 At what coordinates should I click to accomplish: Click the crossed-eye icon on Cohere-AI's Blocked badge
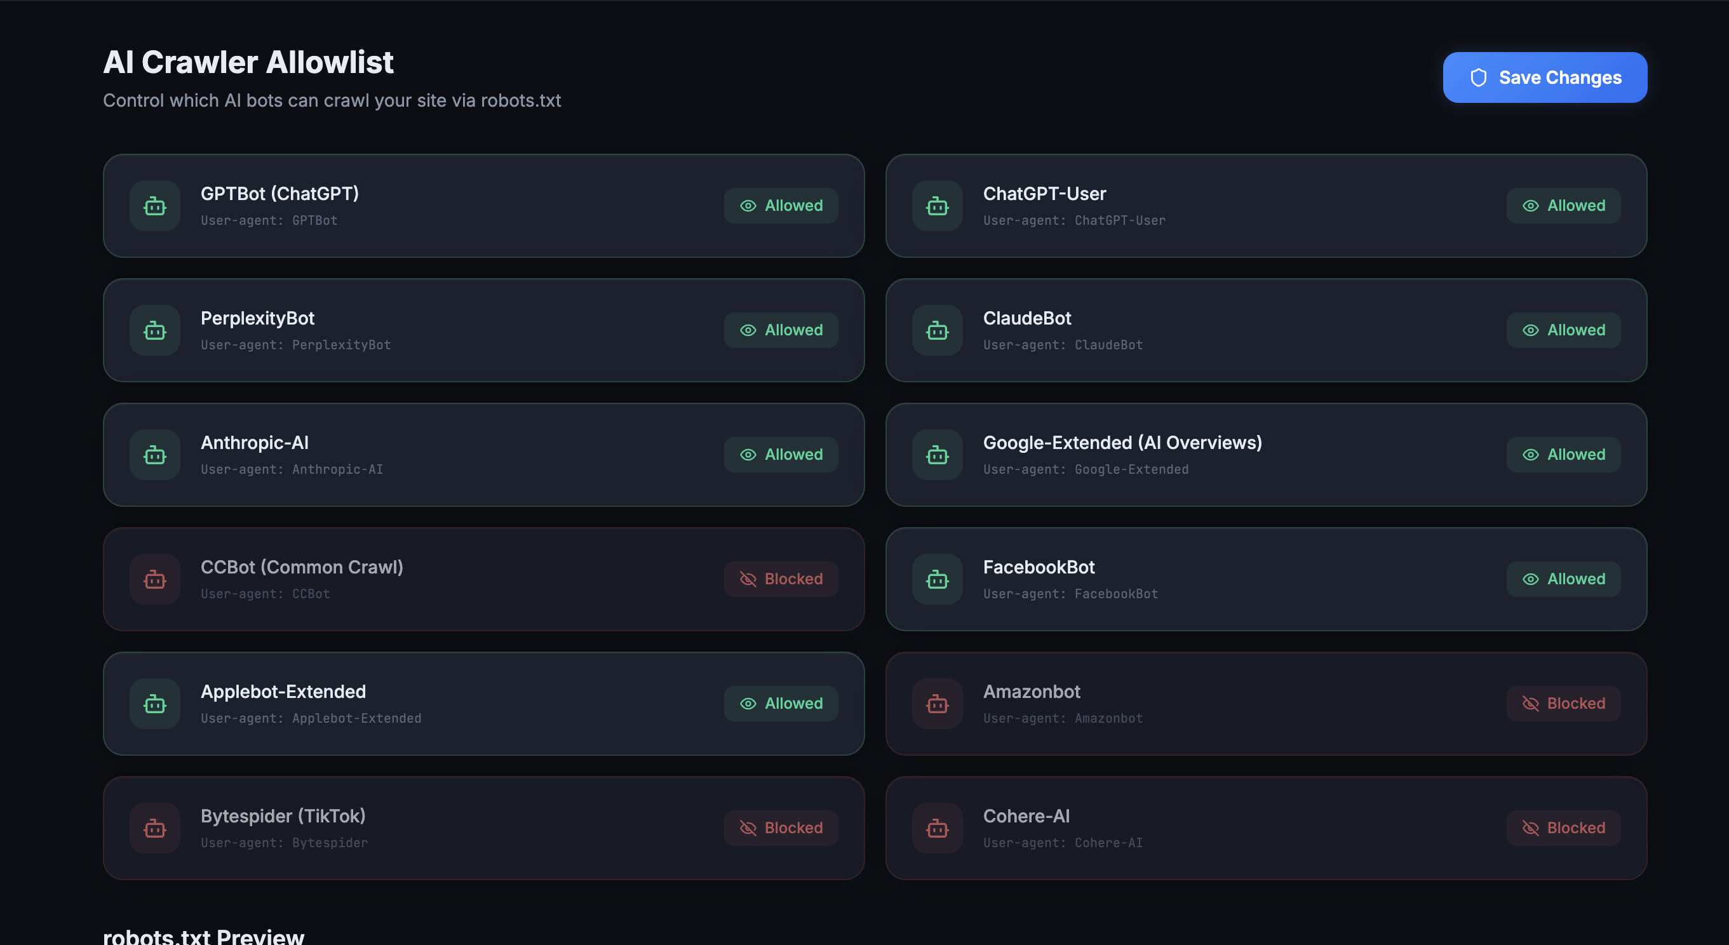point(1531,828)
